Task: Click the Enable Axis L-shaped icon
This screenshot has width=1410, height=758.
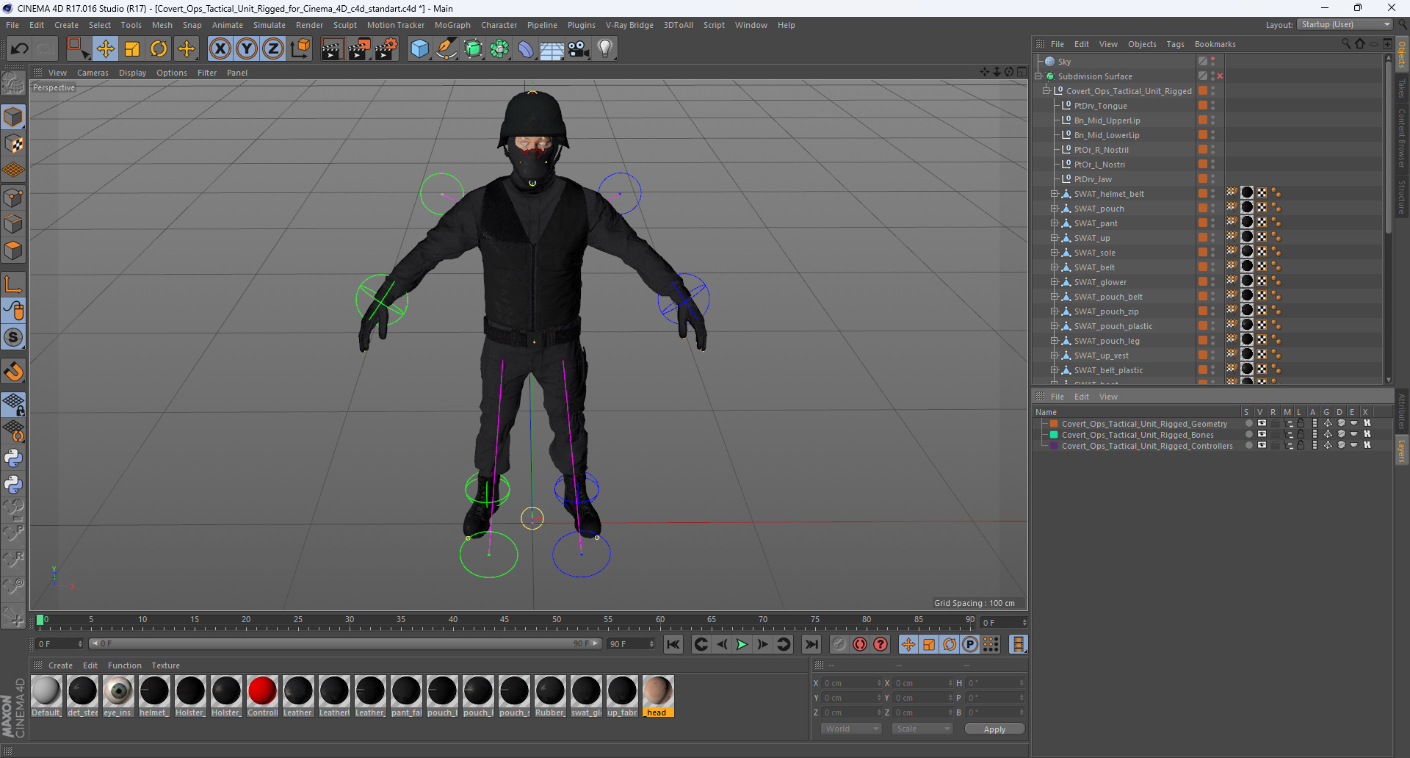Action: pyautogui.click(x=13, y=284)
